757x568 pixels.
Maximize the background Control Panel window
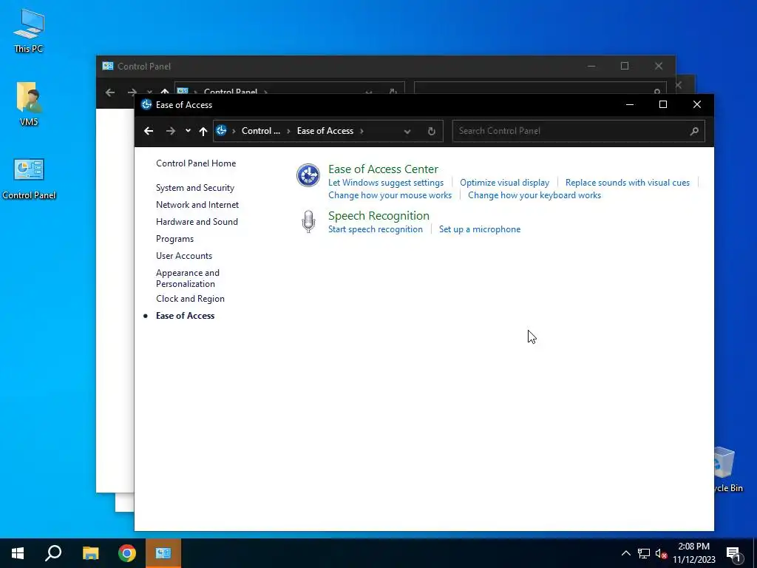625,66
